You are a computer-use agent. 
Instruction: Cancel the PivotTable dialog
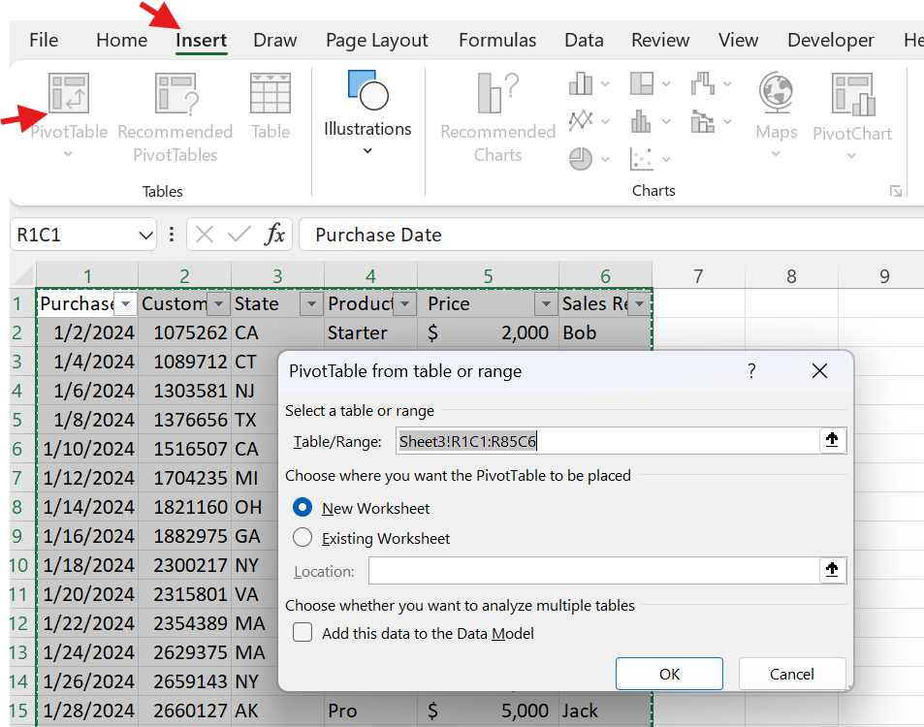791,674
